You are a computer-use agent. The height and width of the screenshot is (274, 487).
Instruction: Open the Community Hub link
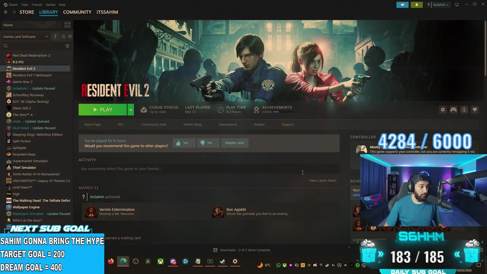154,124
